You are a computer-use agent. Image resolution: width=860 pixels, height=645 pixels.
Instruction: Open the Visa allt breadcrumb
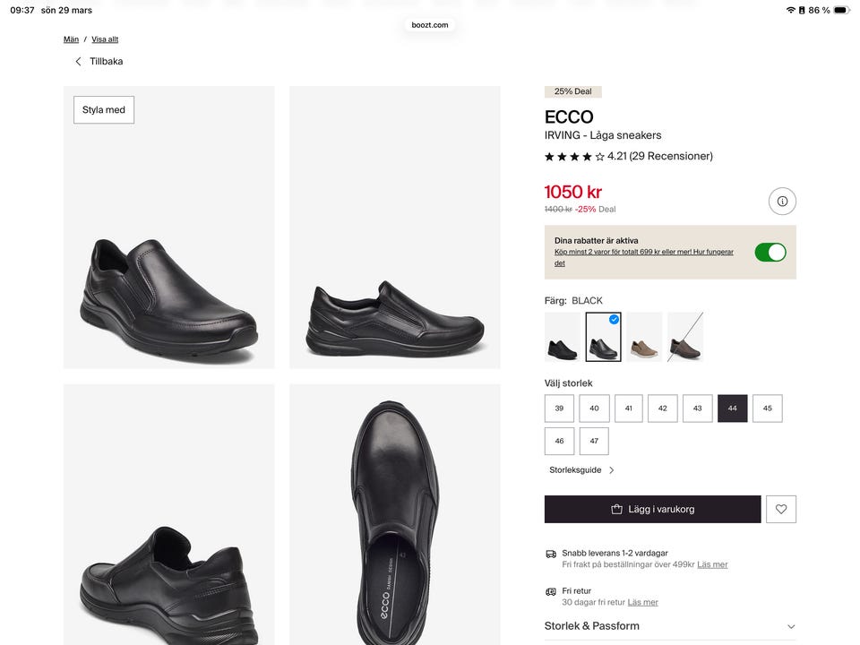coord(105,39)
